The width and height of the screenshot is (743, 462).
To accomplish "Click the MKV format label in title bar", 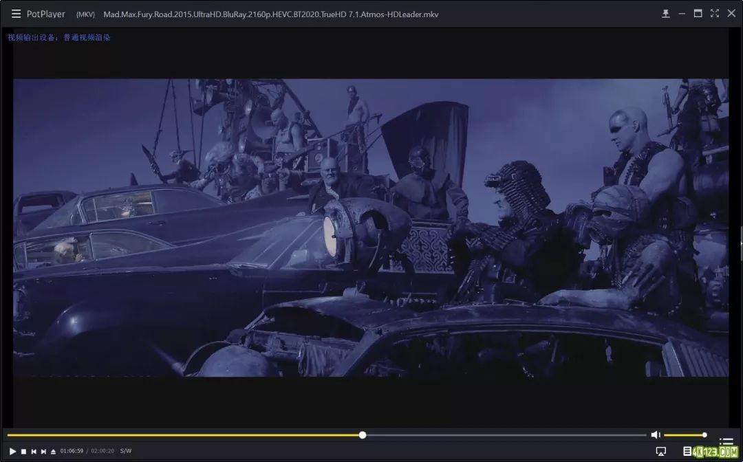I will tap(85, 14).
